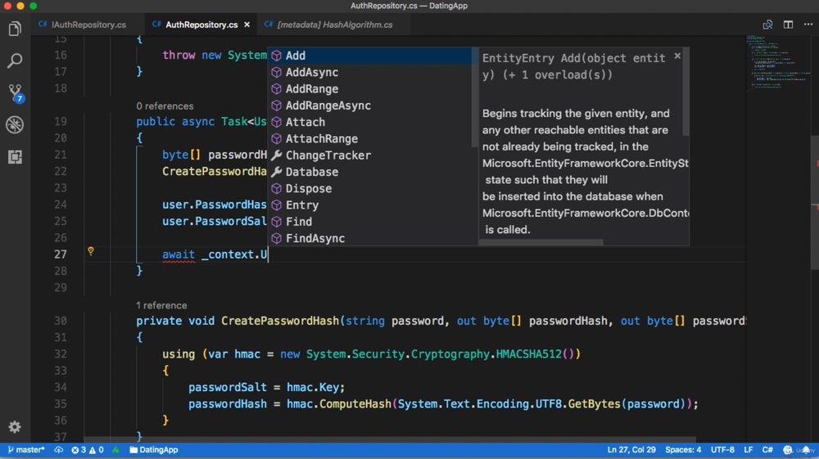
Task: Click the master branch in status bar
Action: pyautogui.click(x=26, y=450)
